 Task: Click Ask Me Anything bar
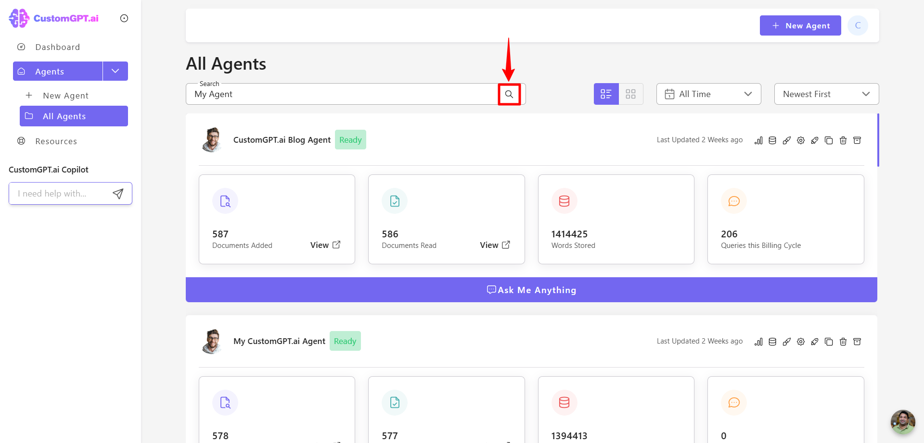tap(531, 290)
